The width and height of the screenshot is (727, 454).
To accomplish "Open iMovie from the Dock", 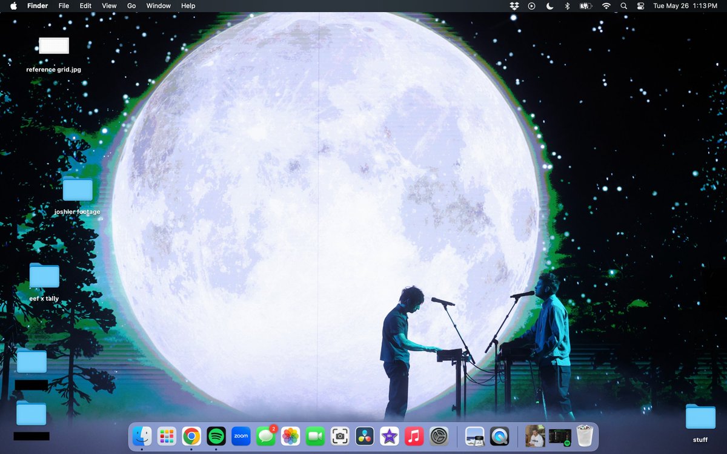I will click(389, 436).
